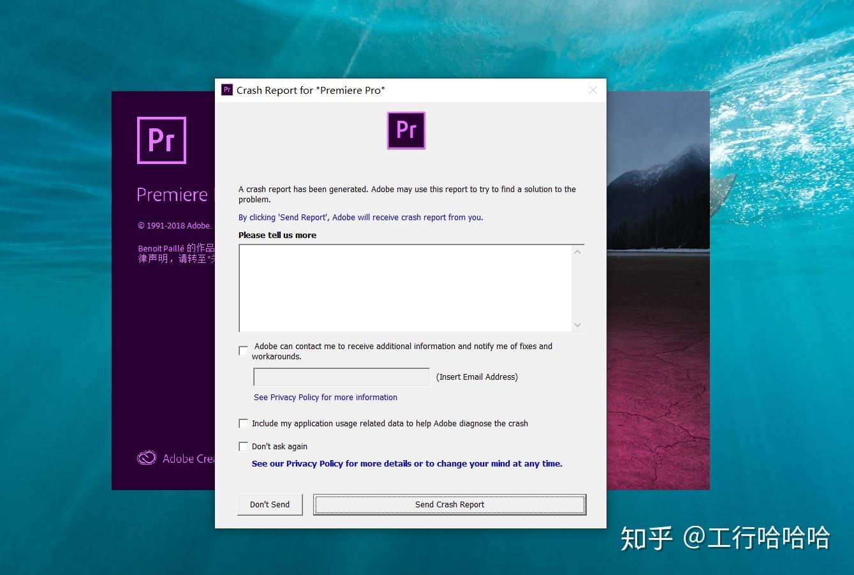Click the comment box scroll down arrow
854x575 pixels.
click(578, 325)
